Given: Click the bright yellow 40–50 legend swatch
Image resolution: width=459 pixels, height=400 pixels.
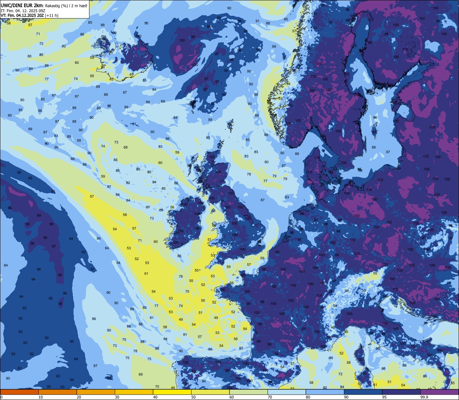Looking at the screenshot, I should (172, 392).
